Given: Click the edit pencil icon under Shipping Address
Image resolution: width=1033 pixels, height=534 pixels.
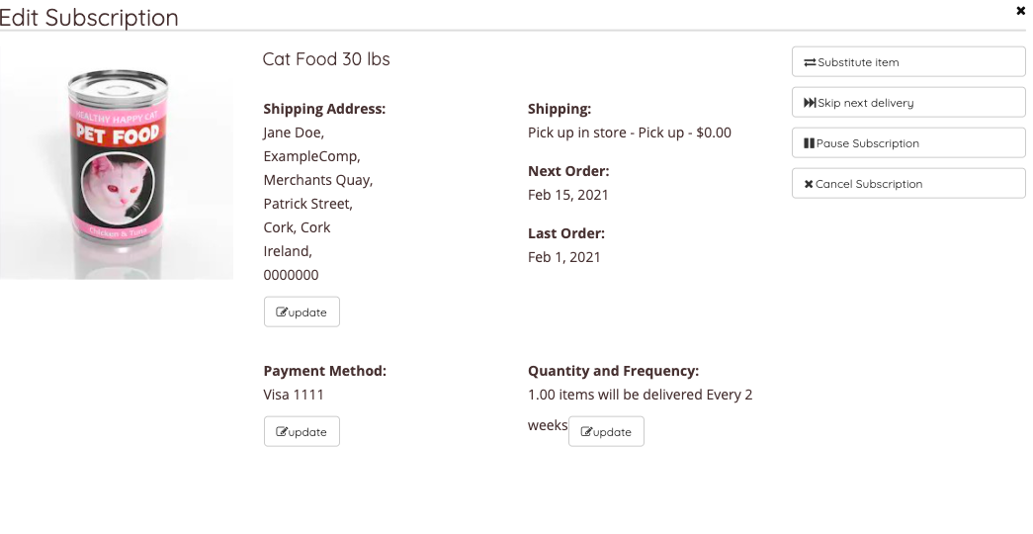Looking at the screenshot, I should click(282, 312).
